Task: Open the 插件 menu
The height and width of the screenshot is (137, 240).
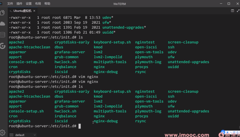Action: click(19, 4)
